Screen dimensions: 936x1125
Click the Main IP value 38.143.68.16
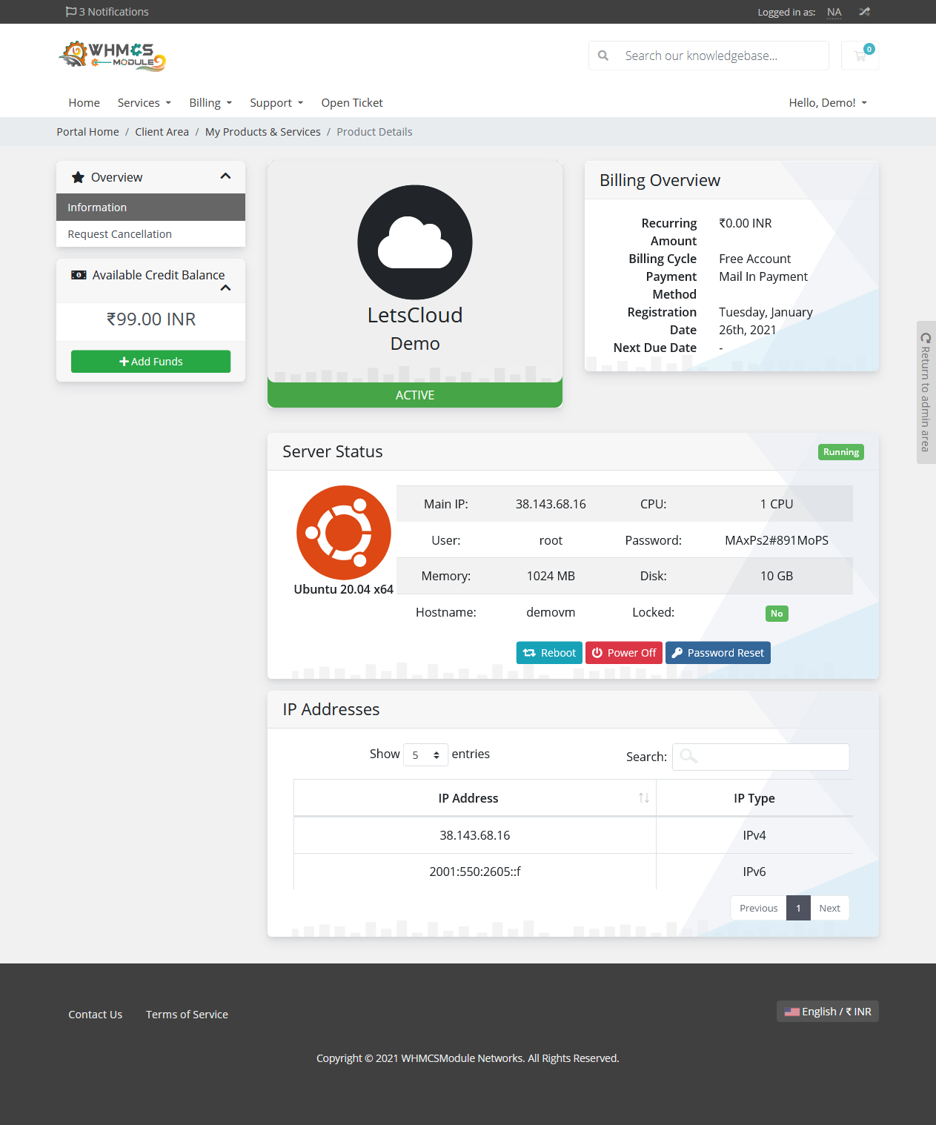point(551,504)
